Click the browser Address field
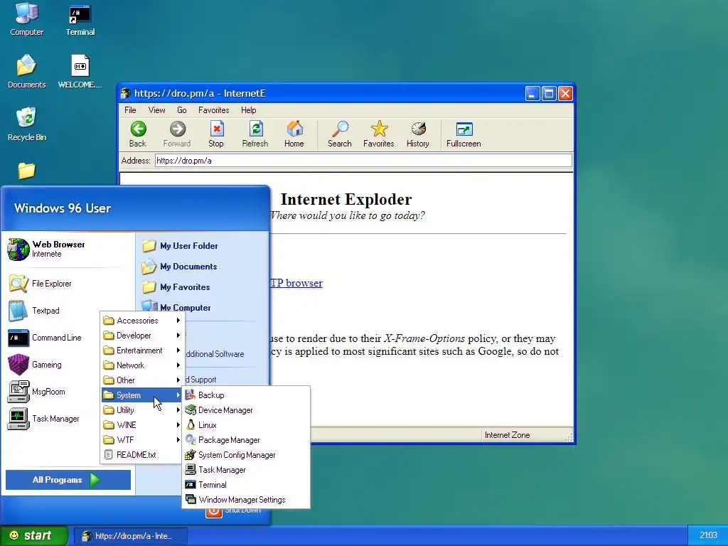 pyautogui.click(x=363, y=161)
